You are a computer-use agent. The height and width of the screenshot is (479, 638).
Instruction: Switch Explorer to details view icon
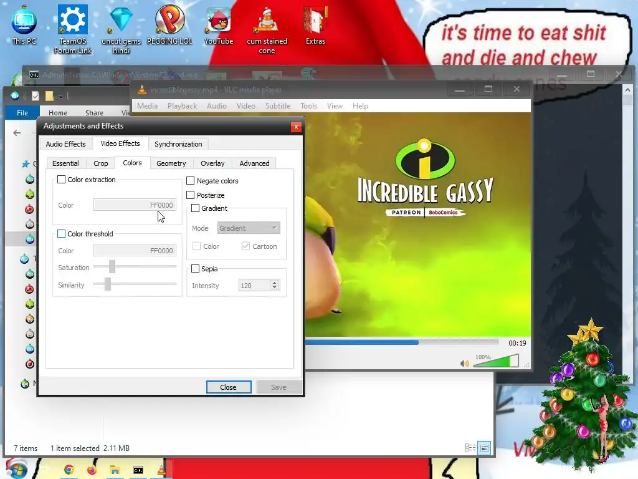(470, 448)
